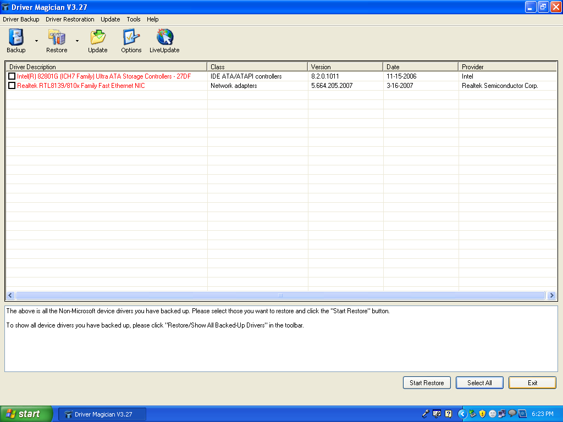Click the Start Restore button
Viewport: 563px width, 422px height.
pyautogui.click(x=427, y=383)
